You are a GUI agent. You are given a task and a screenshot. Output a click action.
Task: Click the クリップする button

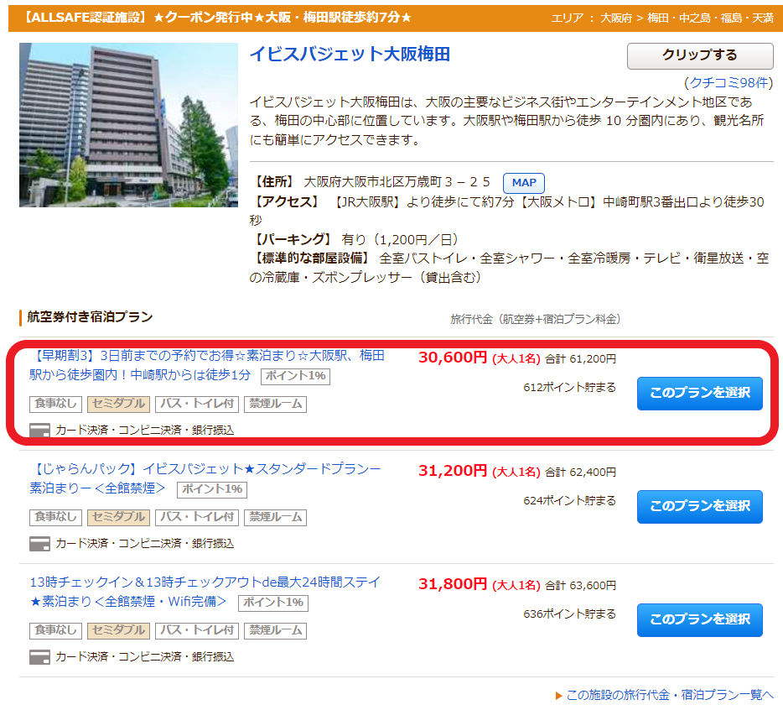[700, 55]
